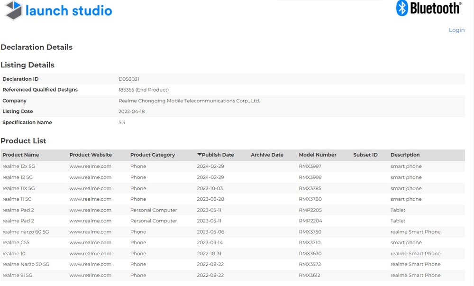Screen dimensions: 474x286
Task: Toggle the Publish Date sort arrow
Action: pos(200,155)
